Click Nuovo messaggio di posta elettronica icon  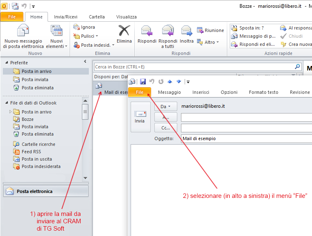(23, 32)
